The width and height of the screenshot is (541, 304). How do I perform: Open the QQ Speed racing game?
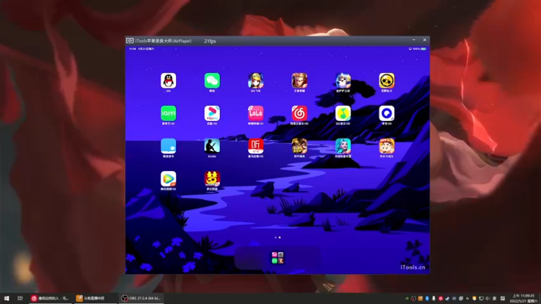256,80
